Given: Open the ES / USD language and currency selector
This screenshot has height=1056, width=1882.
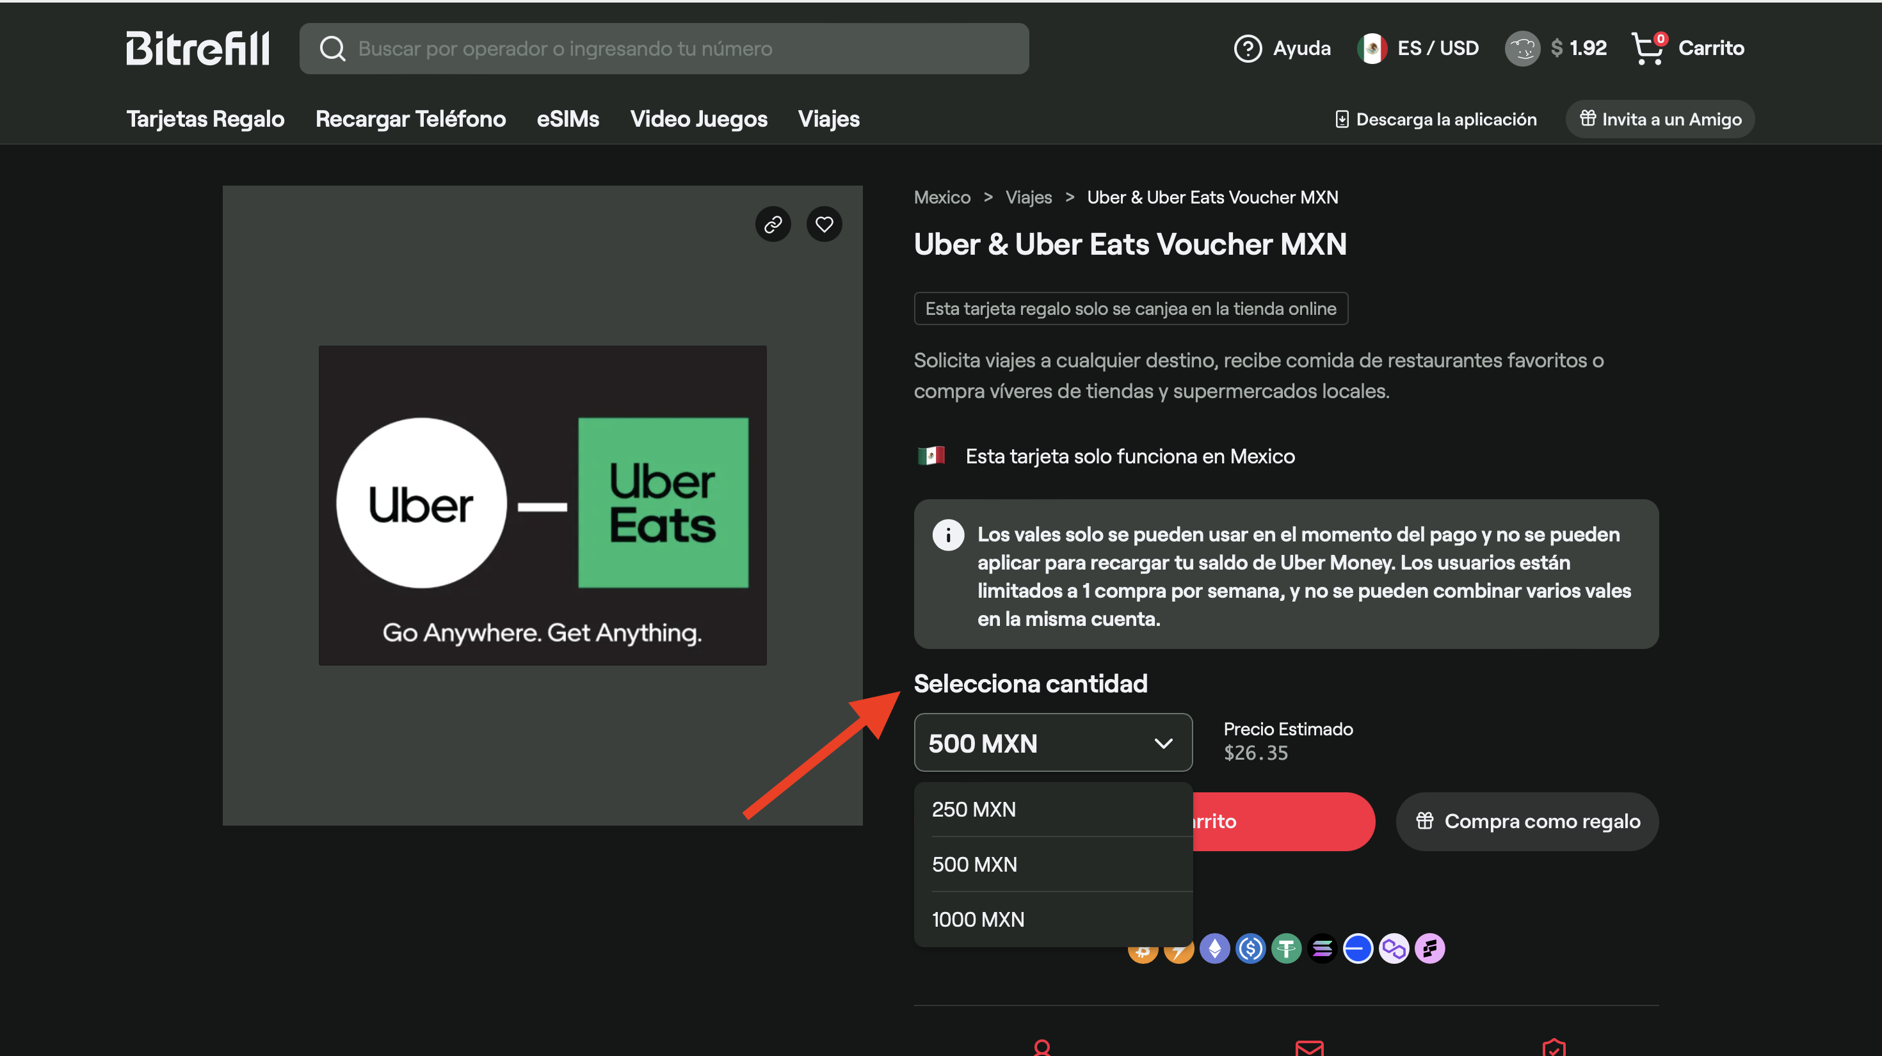Looking at the screenshot, I should [x=1418, y=48].
